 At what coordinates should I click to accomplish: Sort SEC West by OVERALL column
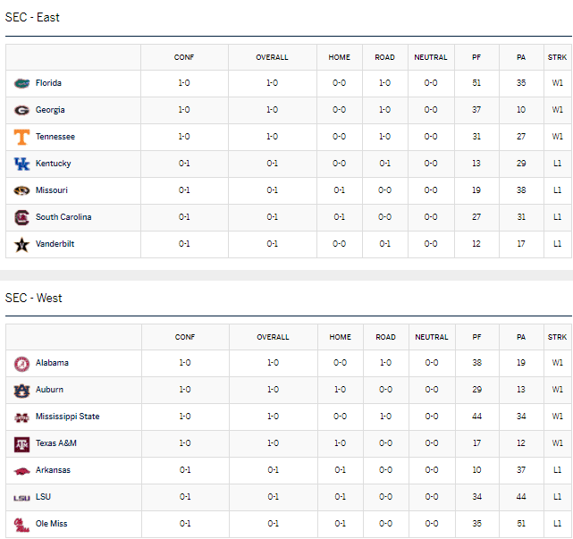click(x=273, y=337)
